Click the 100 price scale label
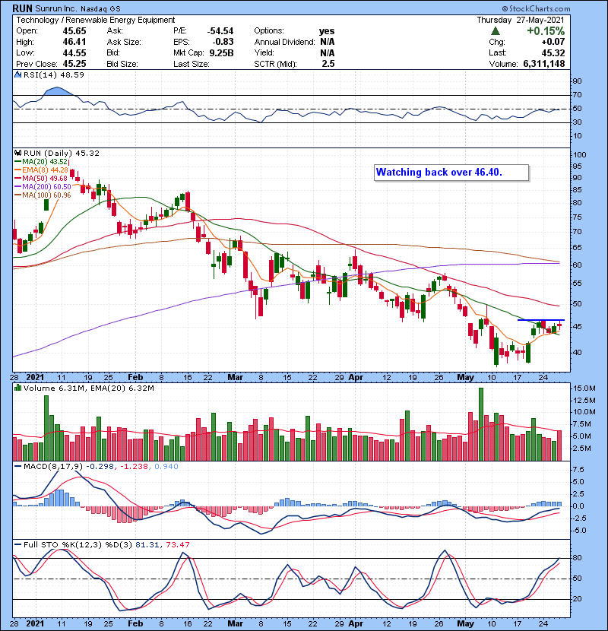 point(579,154)
